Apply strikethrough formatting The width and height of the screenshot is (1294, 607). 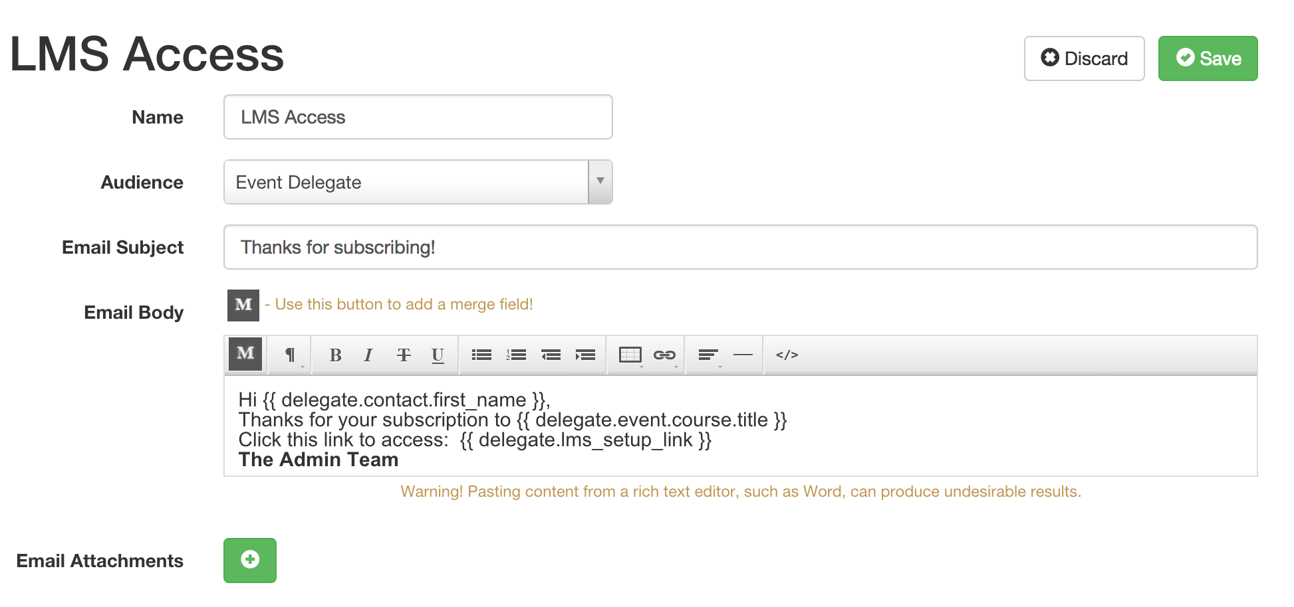tap(404, 355)
